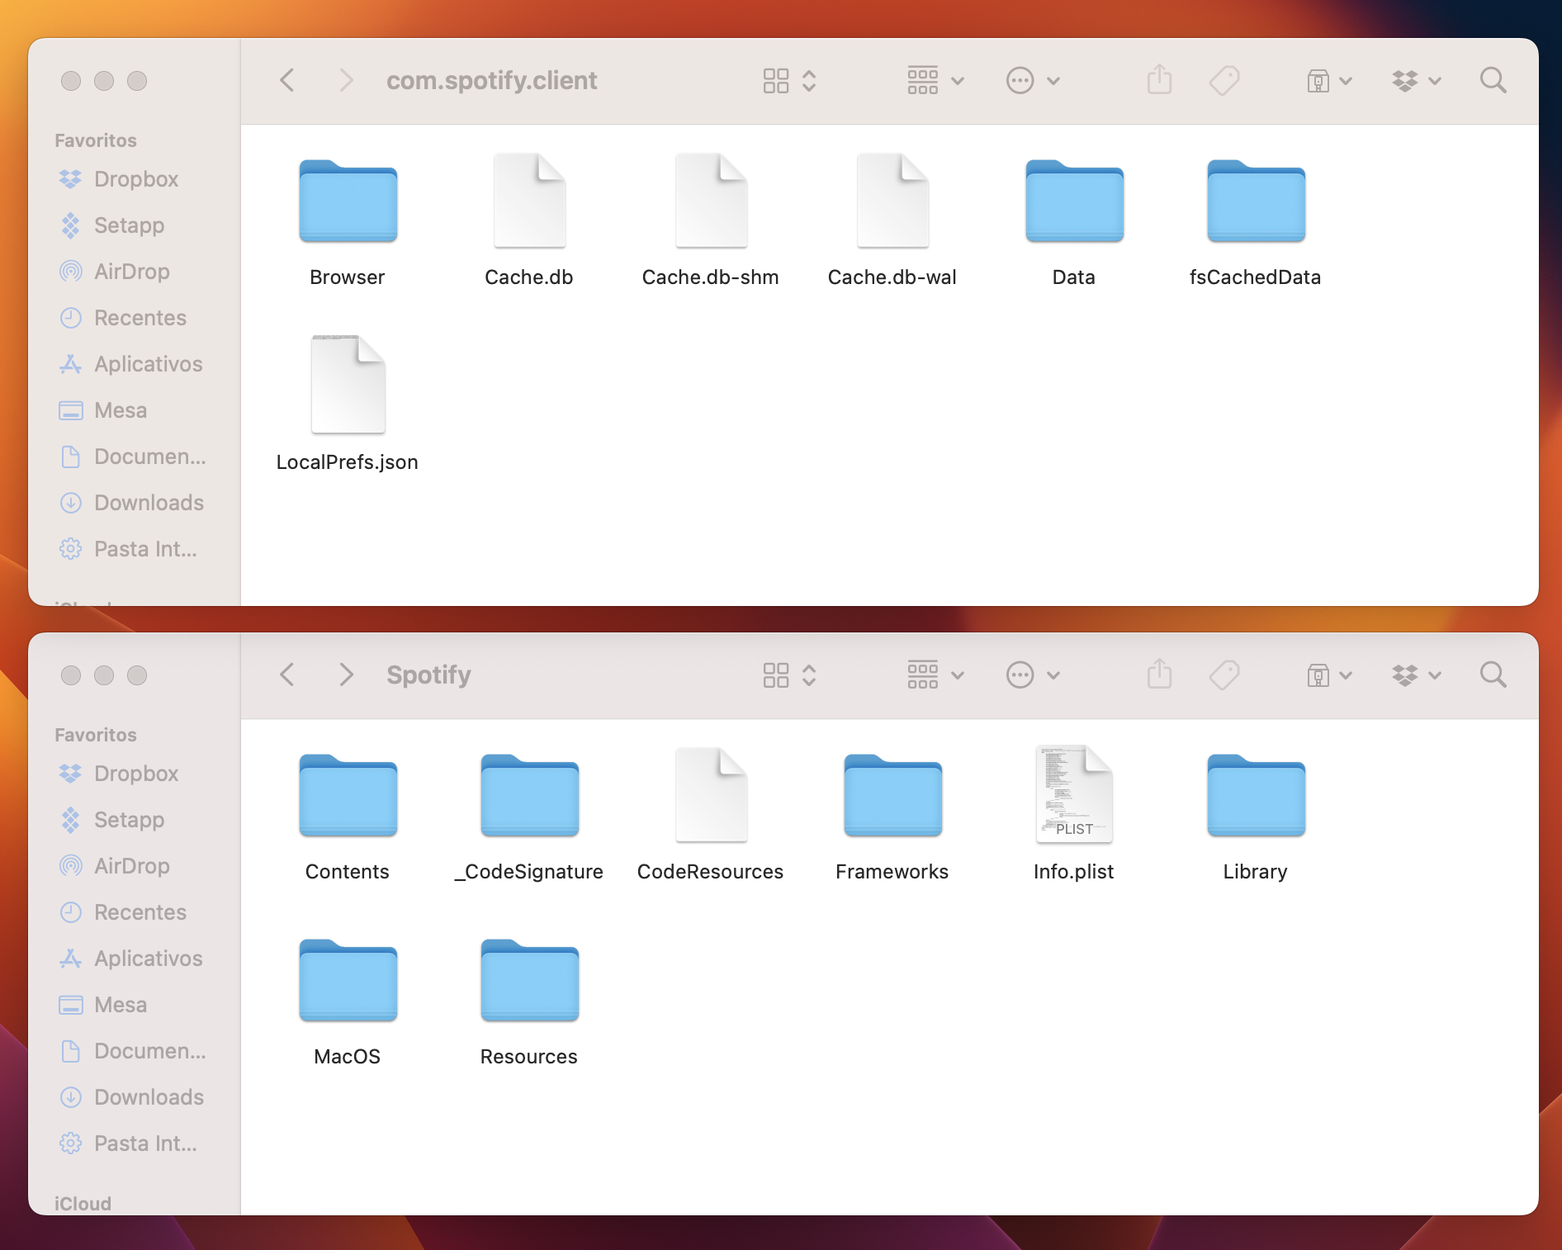Image resolution: width=1562 pixels, height=1250 pixels.
Task: Select the Info.plist file
Action: click(1074, 795)
